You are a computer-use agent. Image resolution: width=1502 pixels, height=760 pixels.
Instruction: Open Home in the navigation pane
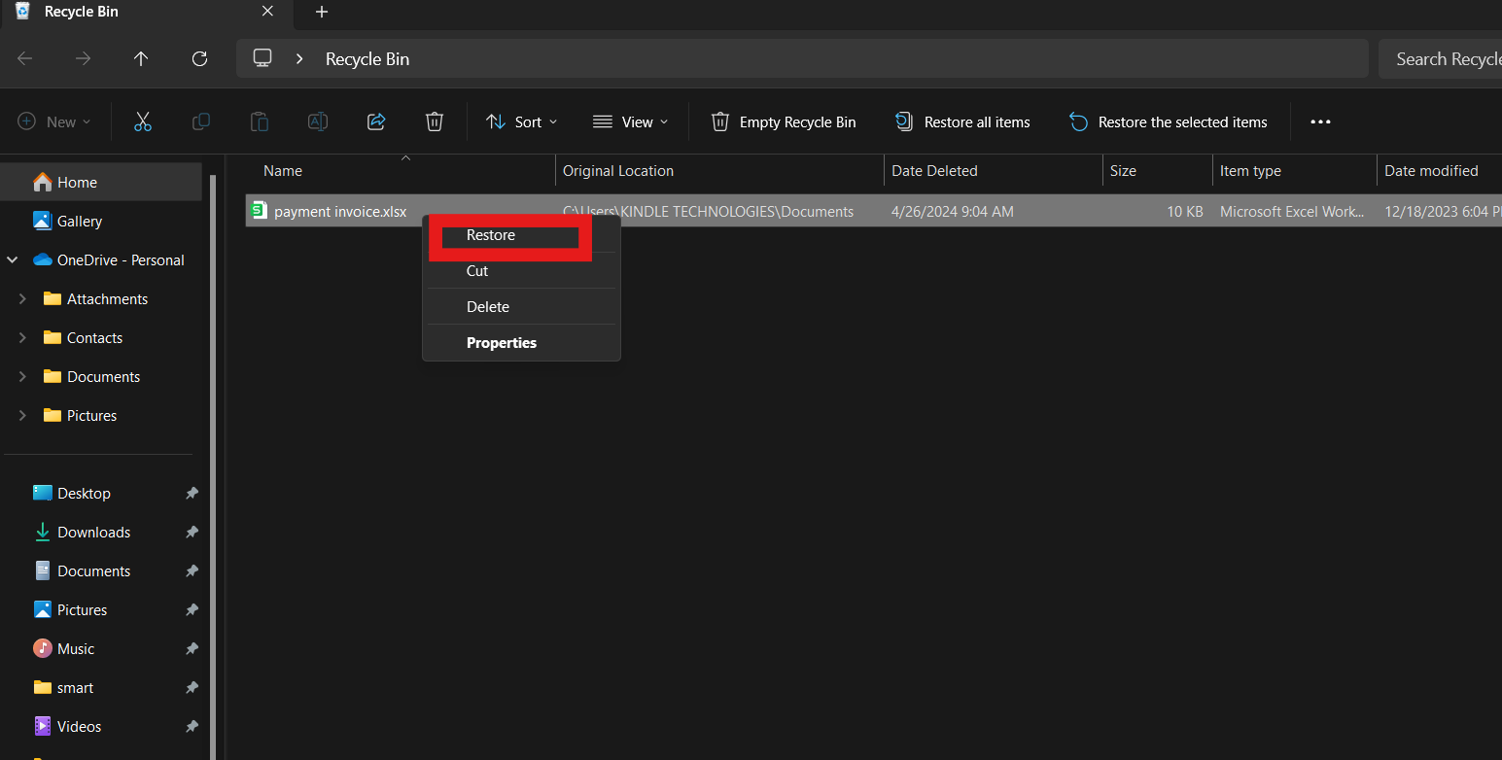pyautogui.click(x=101, y=183)
